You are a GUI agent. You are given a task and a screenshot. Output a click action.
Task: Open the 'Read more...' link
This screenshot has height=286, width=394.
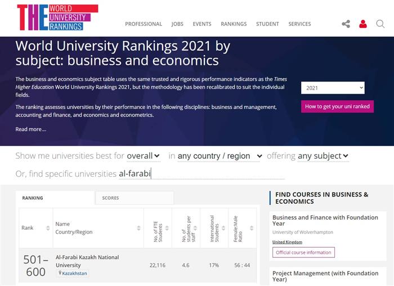(31, 129)
